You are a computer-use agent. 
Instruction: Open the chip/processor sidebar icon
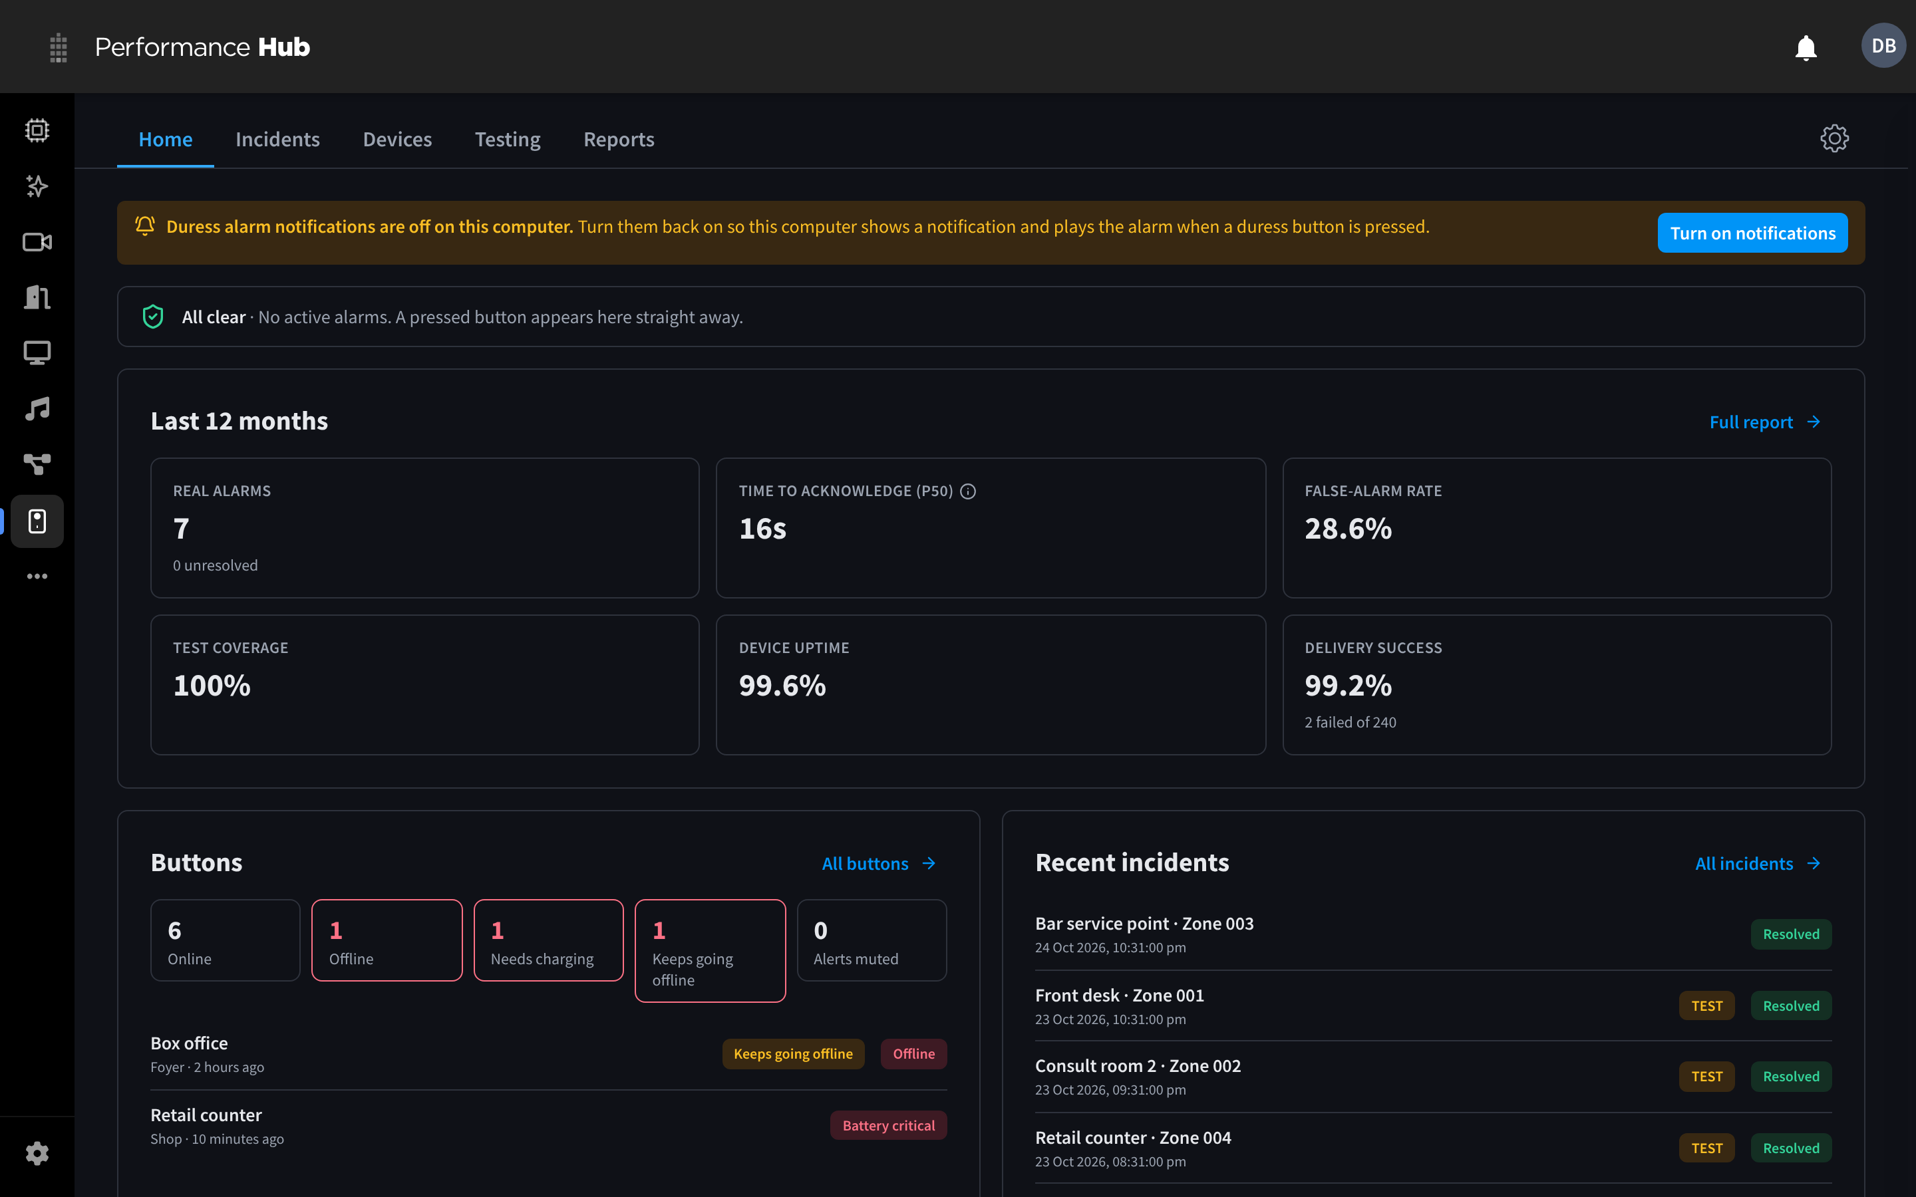(37, 130)
